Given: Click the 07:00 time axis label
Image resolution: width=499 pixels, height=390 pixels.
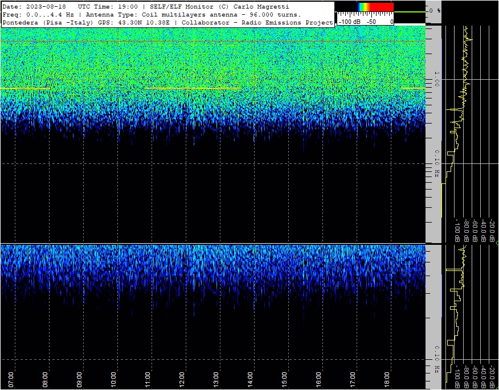Looking at the screenshot, I should coord(11,380).
